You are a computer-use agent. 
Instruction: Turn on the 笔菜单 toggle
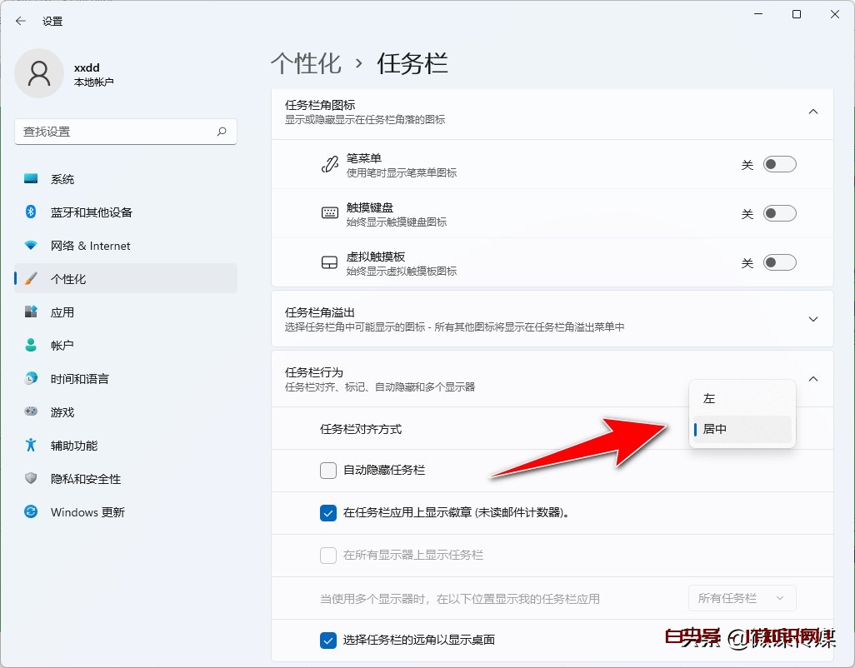779,164
